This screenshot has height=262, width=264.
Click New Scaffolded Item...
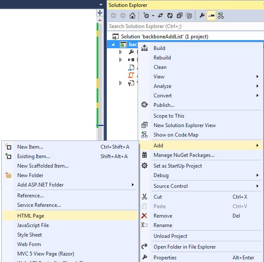coord(70,166)
